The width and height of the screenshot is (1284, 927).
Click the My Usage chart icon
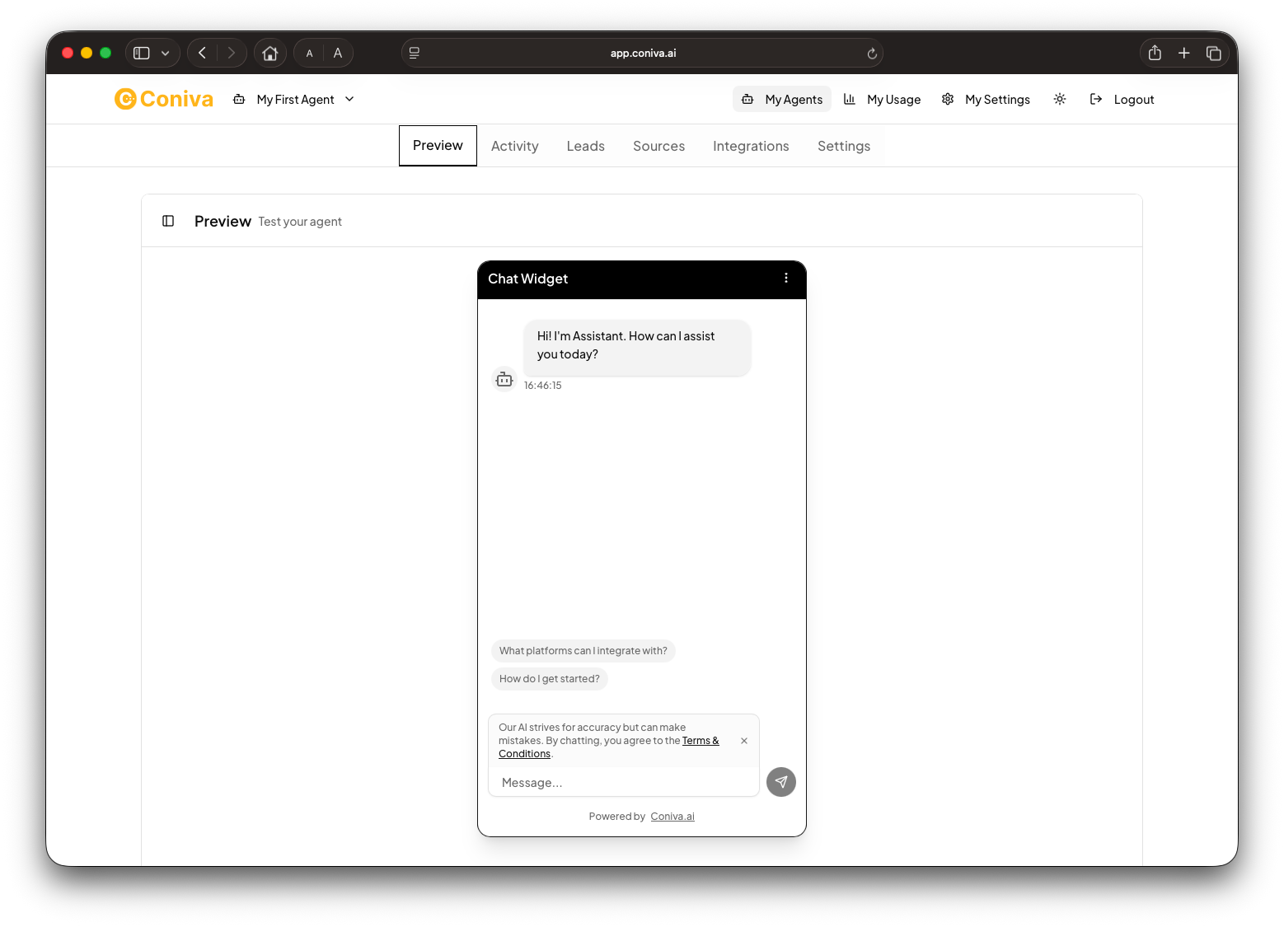850,98
